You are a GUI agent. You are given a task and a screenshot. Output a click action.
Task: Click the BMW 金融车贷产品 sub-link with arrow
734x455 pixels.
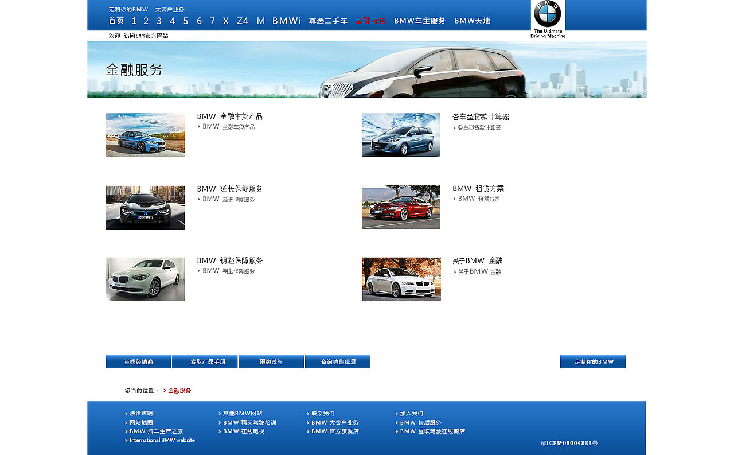(x=227, y=126)
